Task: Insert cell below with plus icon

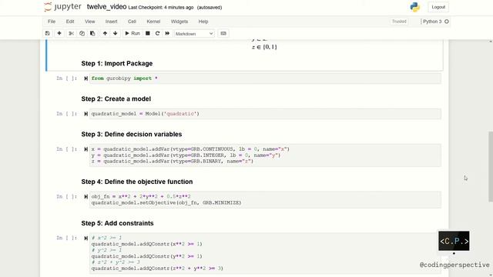Action: 59,33
